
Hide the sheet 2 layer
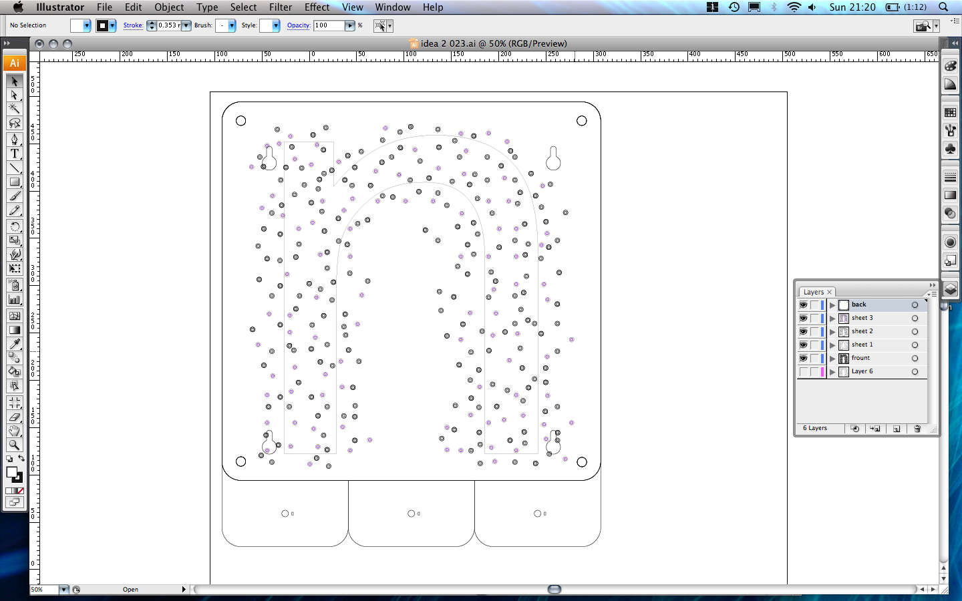pyautogui.click(x=804, y=331)
